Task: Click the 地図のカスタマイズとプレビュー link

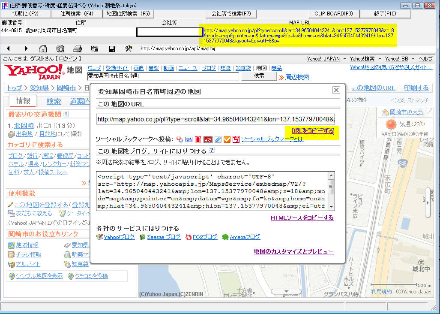Action: pyautogui.click(x=293, y=251)
